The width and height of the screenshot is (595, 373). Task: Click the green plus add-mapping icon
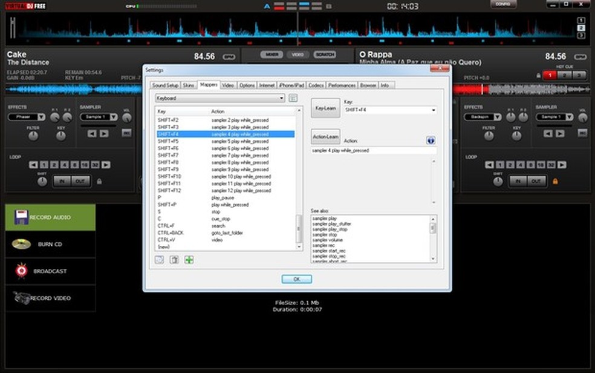click(189, 260)
